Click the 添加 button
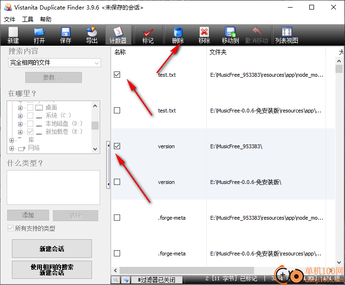Screen dimensions: 345x285 [x=28, y=215]
